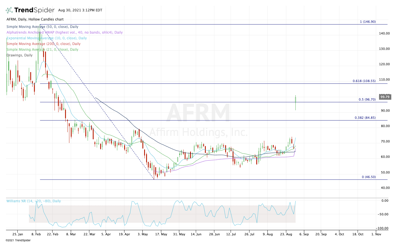The height and width of the screenshot is (243, 397).
Task: Select the Williams %R indicator label
Action: pyautogui.click(x=34, y=201)
